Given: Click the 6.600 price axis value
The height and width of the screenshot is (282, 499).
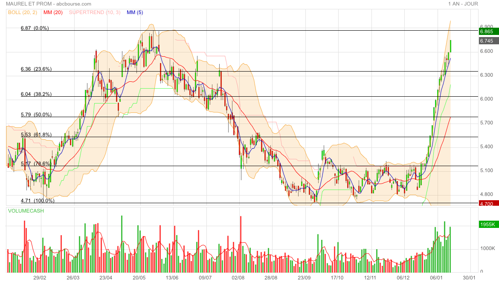Looking at the screenshot, I should pyautogui.click(x=487, y=51).
